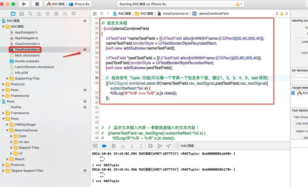Expand the UI folder
The height and width of the screenshot is (187, 308).
[x=12, y=153]
